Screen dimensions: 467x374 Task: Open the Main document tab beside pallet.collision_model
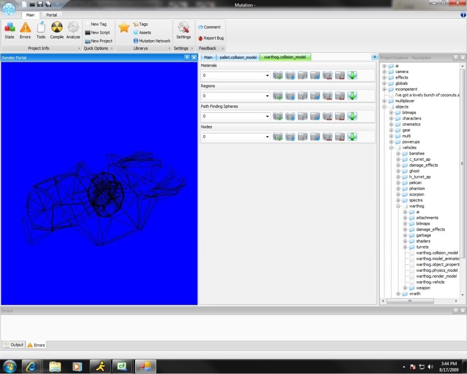208,57
